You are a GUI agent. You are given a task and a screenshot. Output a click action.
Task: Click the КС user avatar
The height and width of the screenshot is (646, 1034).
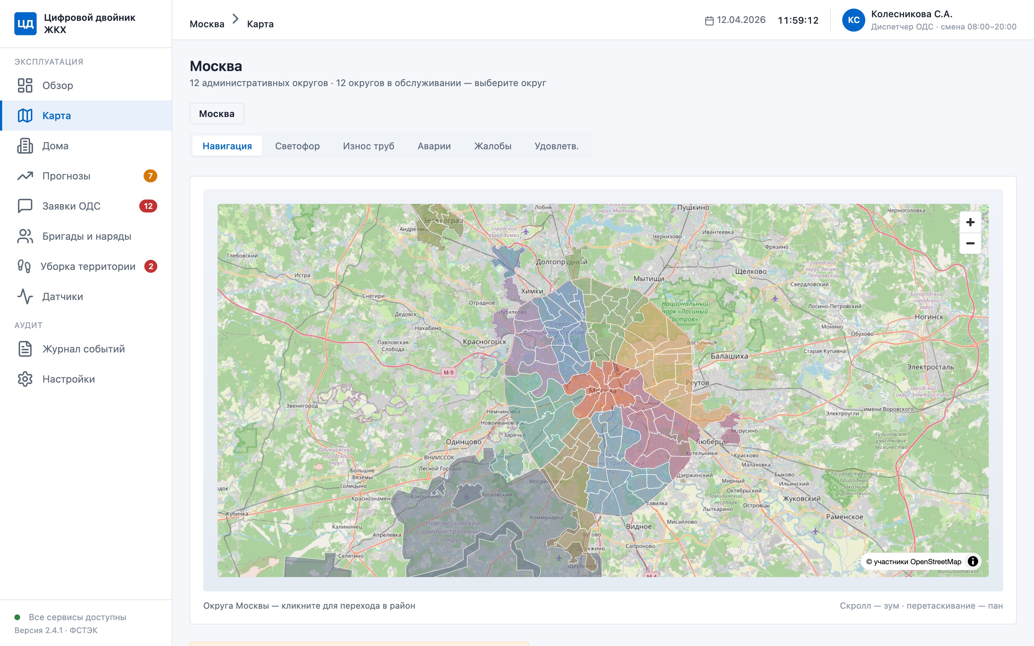(x=854, y=20)
